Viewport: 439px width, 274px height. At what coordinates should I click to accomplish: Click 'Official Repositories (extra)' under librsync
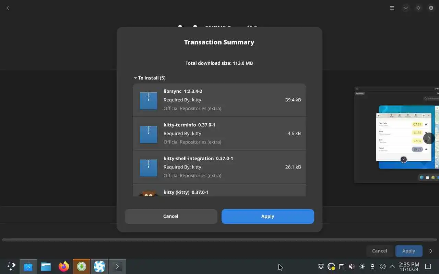192,108
